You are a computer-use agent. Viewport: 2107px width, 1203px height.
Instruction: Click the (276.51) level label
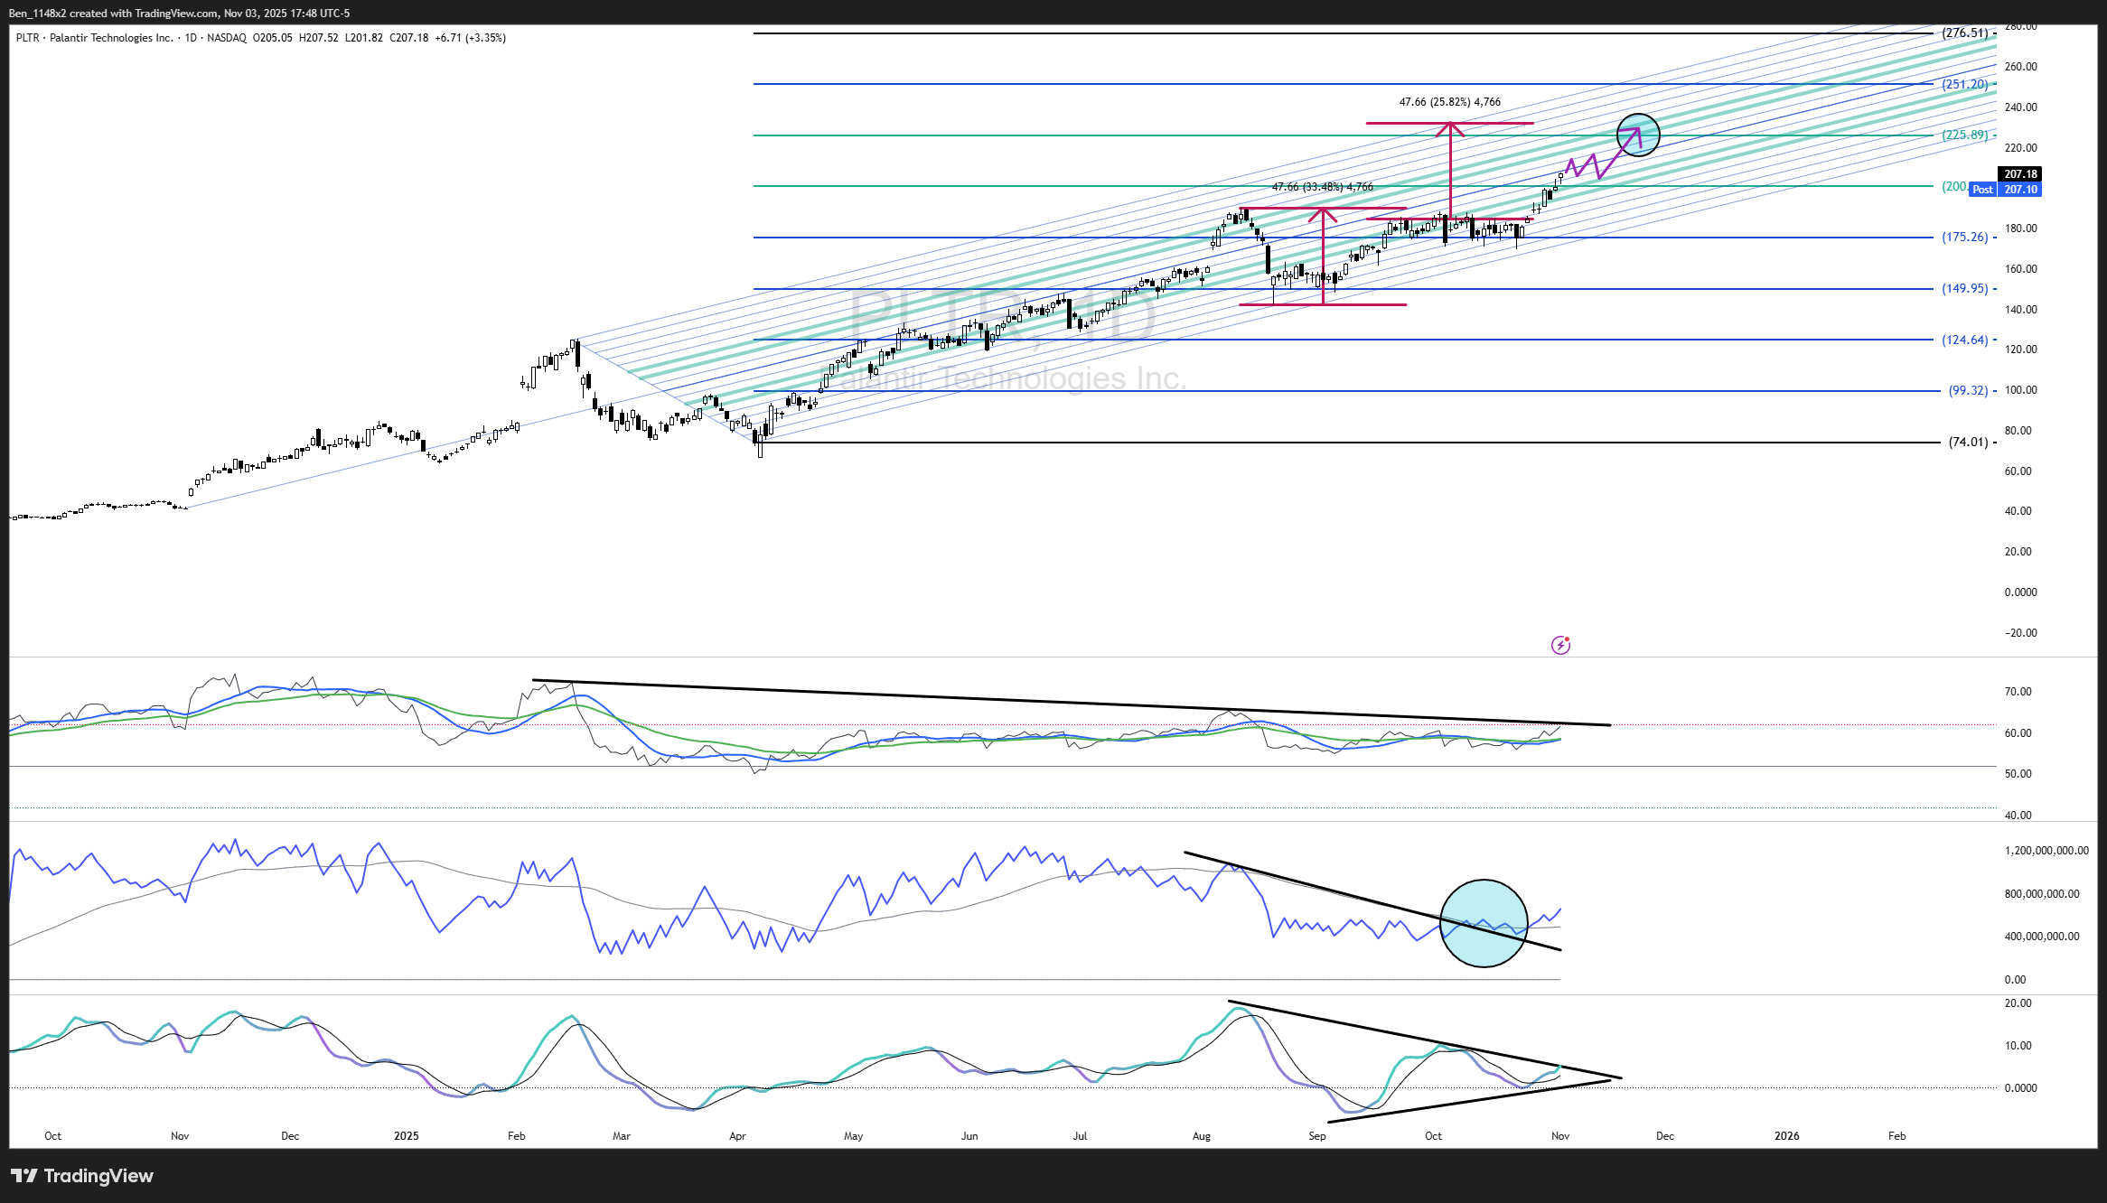pyautogui.click(x=1964, y=33)
